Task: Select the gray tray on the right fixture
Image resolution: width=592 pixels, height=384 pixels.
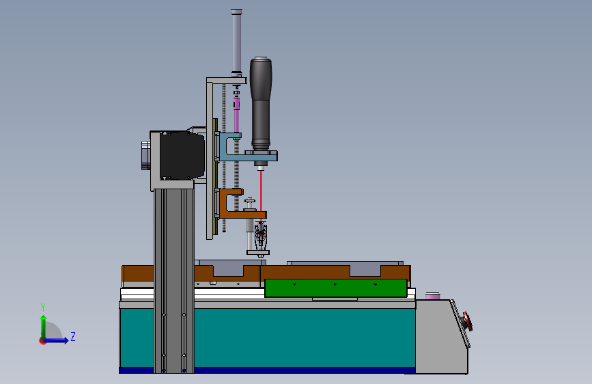Action: click(x=345, y=263)
